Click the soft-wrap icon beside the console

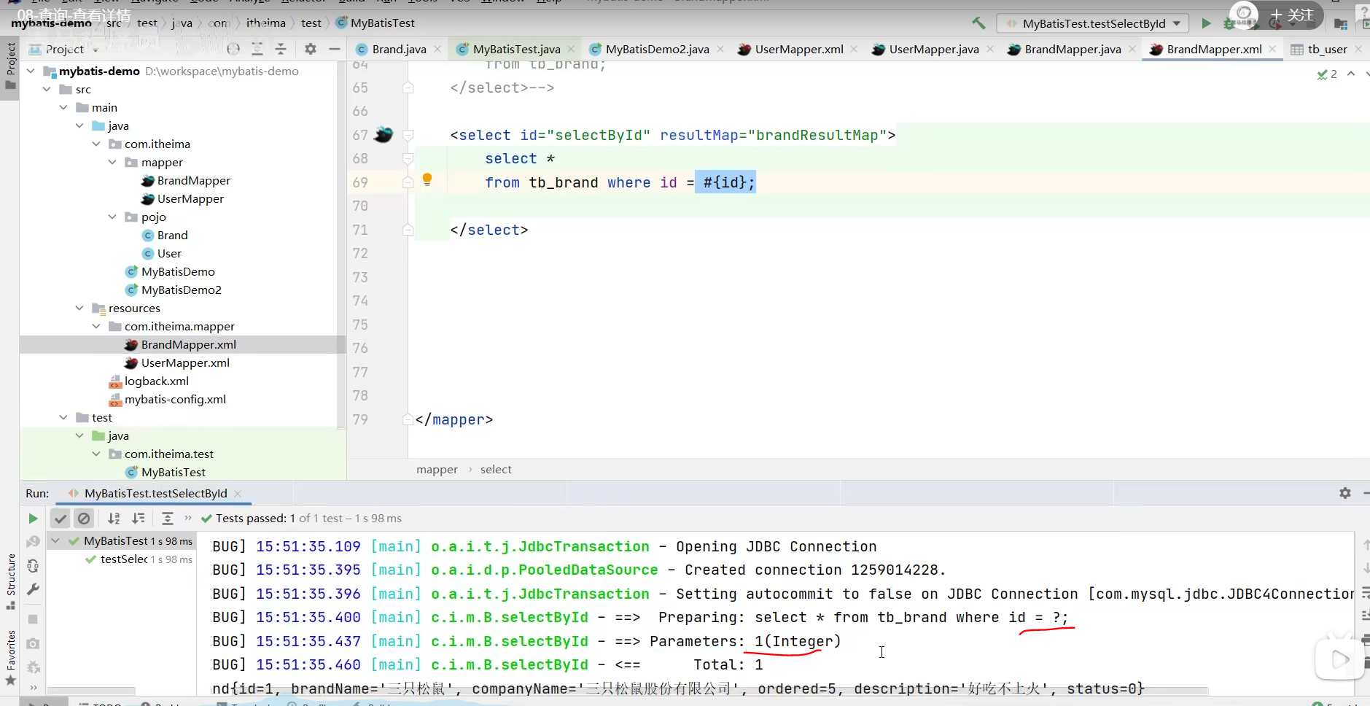pyautogui.click(x=1366, y=592)
